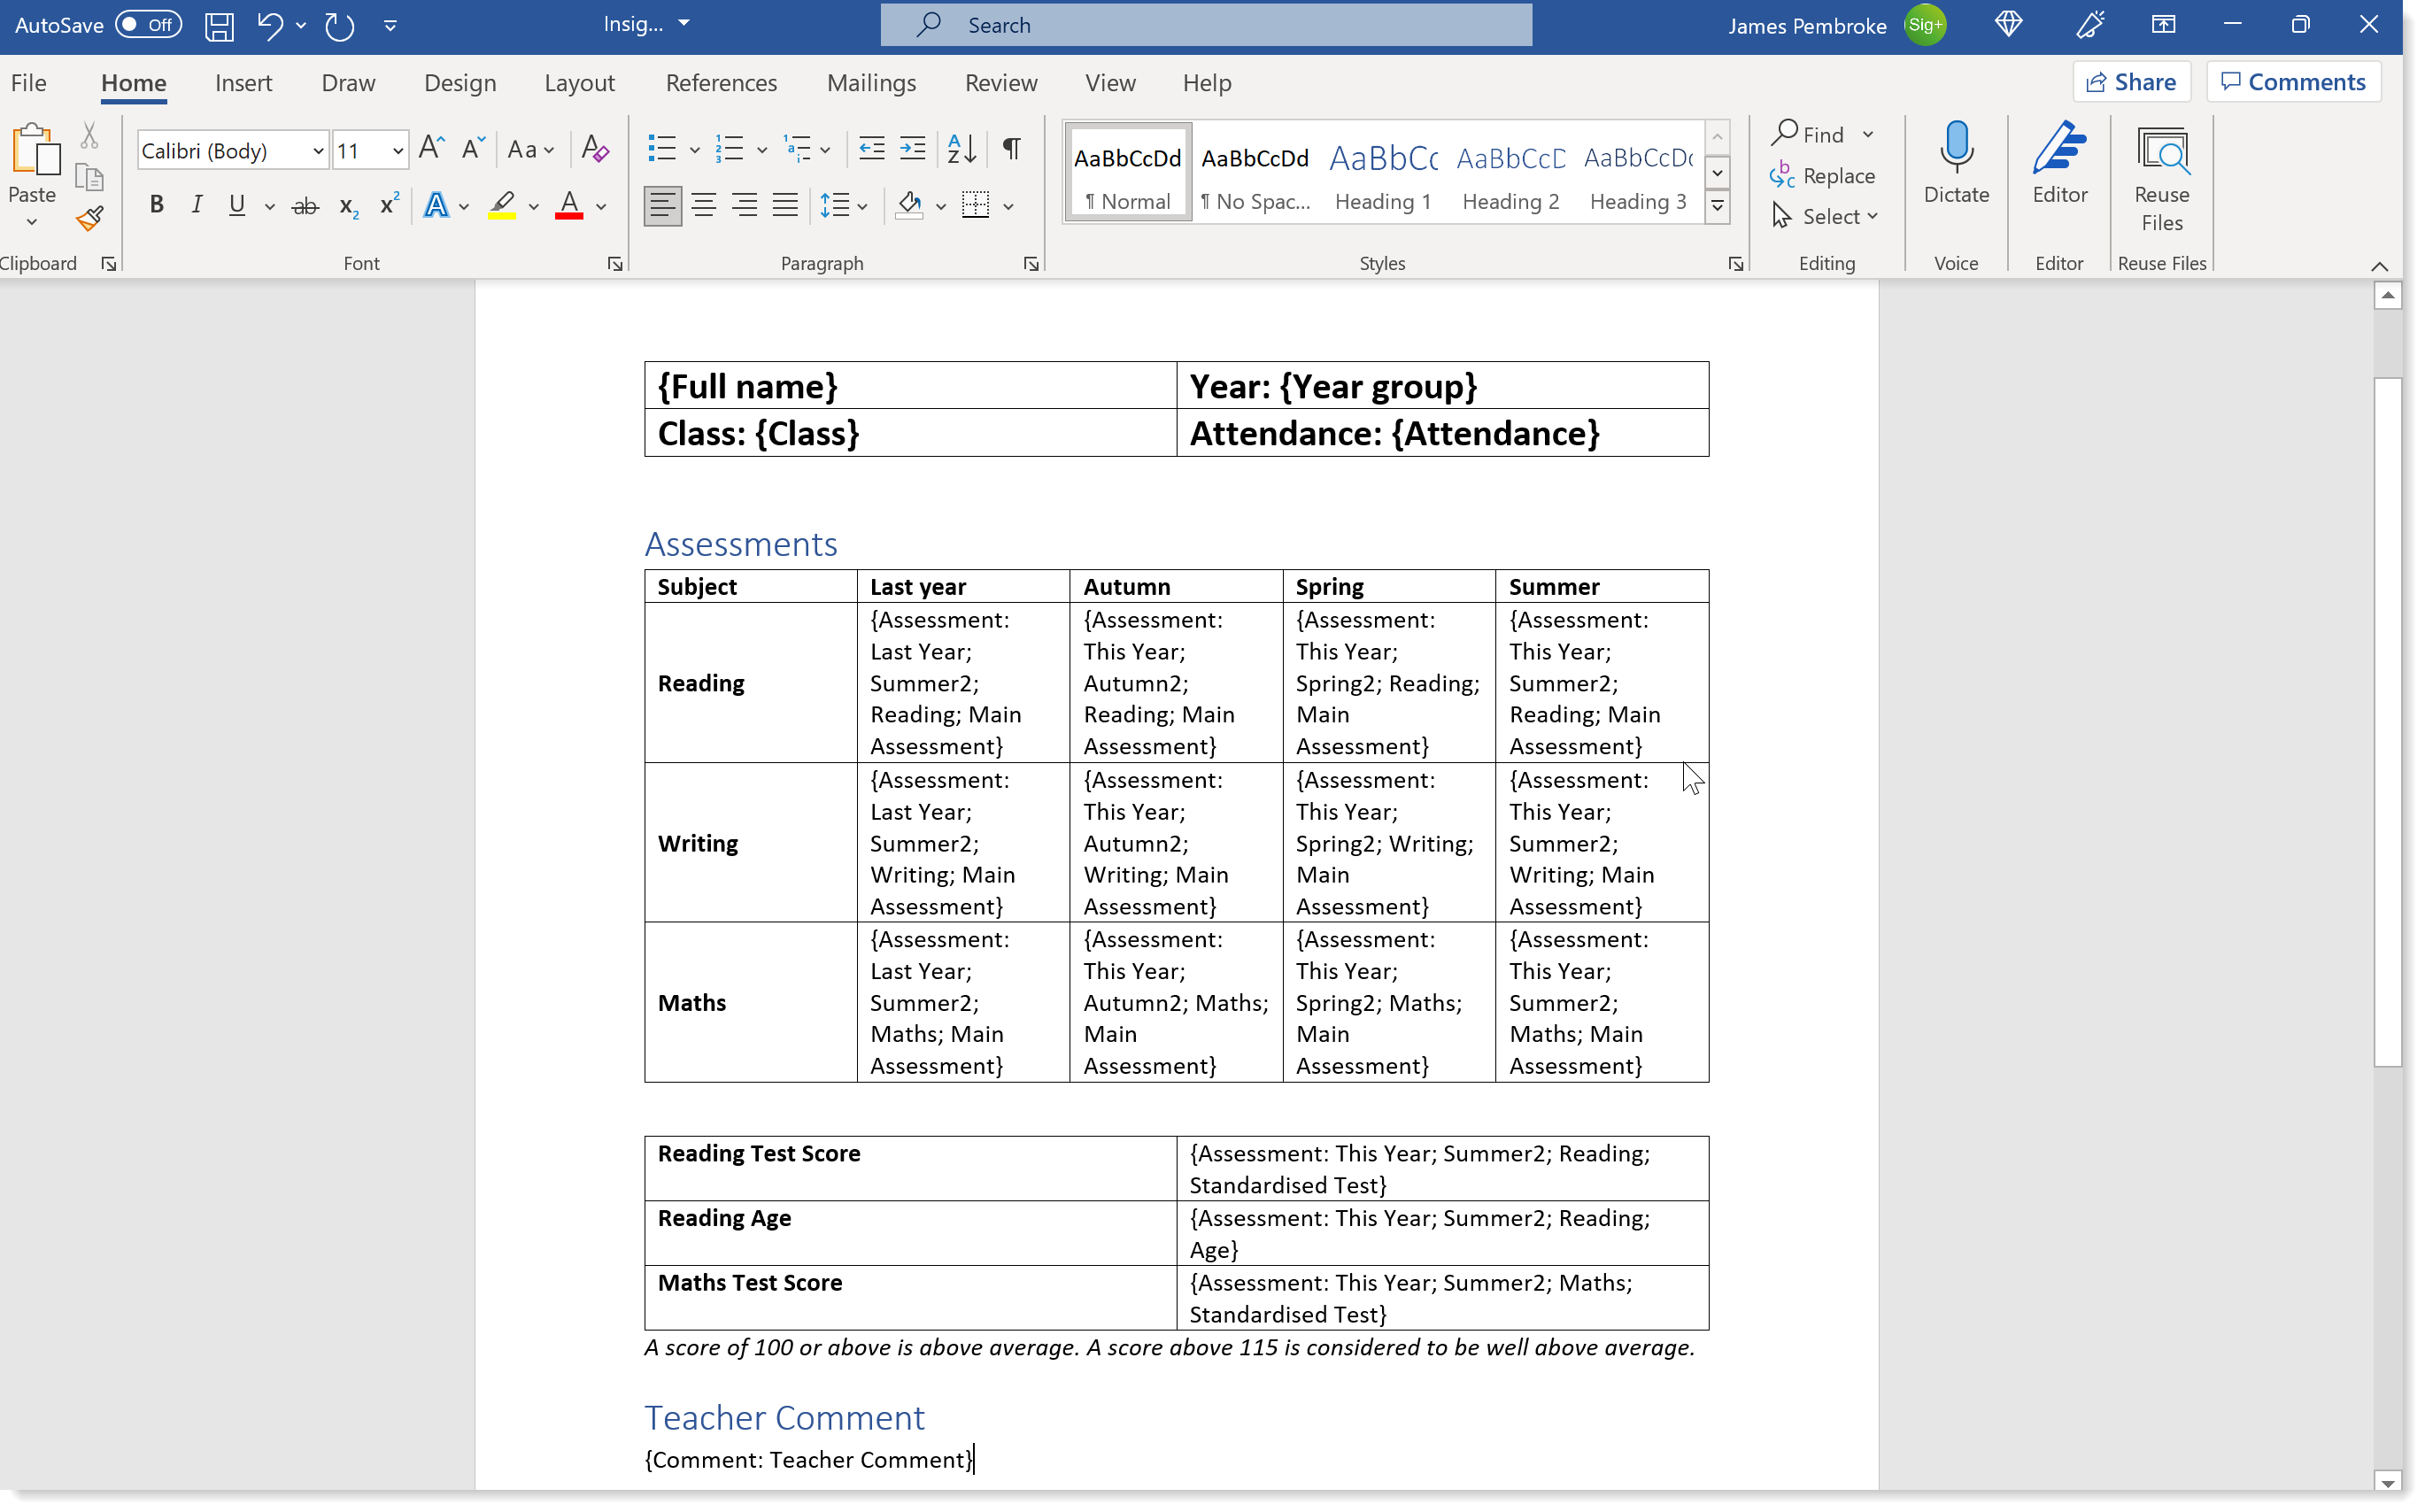This screenshot has height=1512, width=2425.
Task: Shrink font size icon
Action: tap(473, 149)
